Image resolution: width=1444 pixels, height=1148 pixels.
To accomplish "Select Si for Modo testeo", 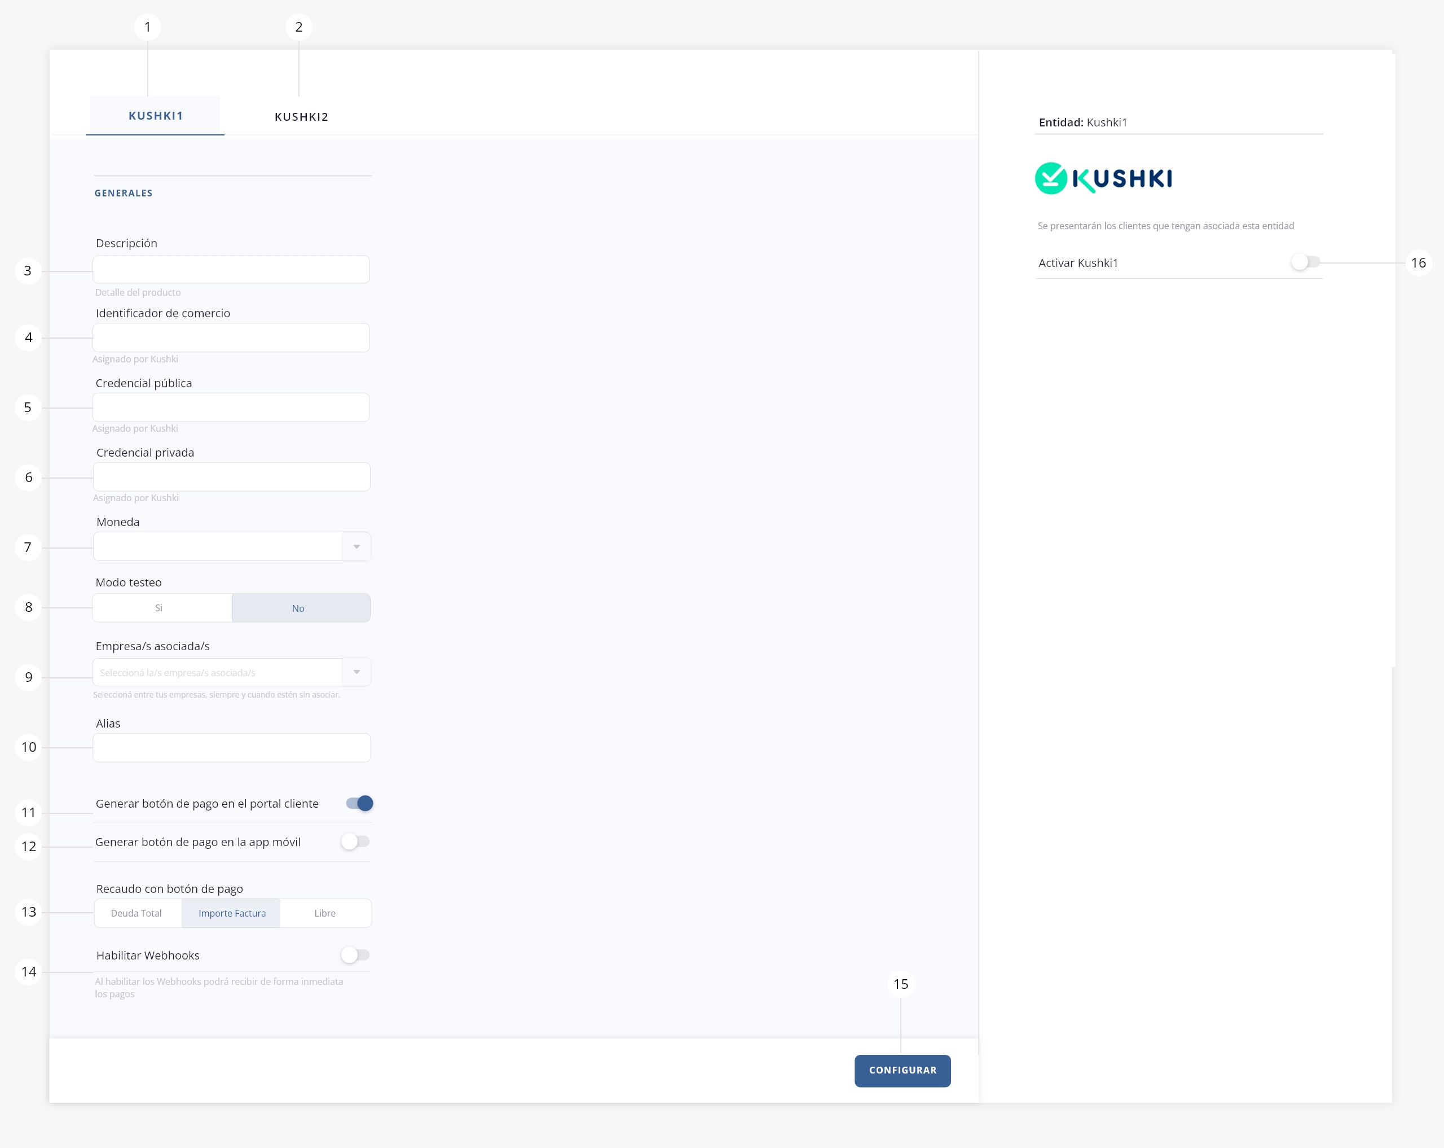I will tap(163, 608).
